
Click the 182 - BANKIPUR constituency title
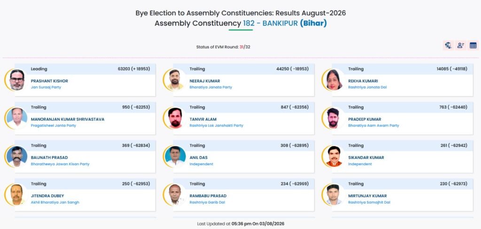click(270, 23)
